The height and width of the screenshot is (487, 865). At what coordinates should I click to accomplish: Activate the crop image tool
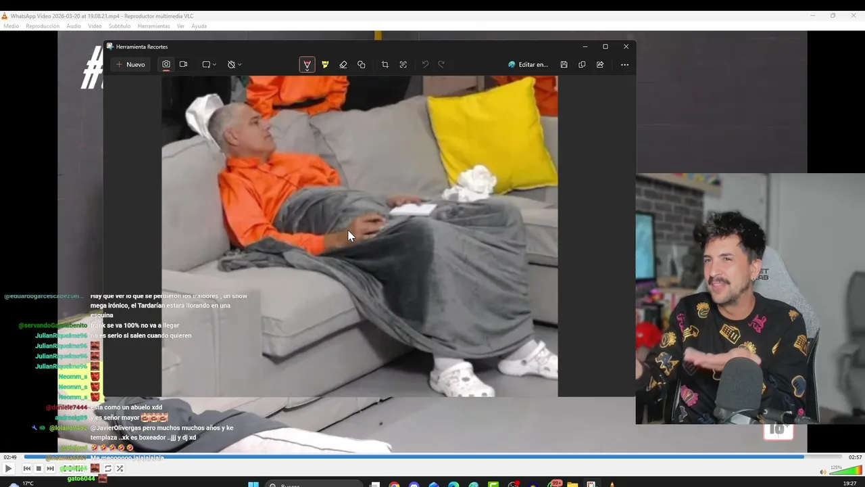[385, 64]
